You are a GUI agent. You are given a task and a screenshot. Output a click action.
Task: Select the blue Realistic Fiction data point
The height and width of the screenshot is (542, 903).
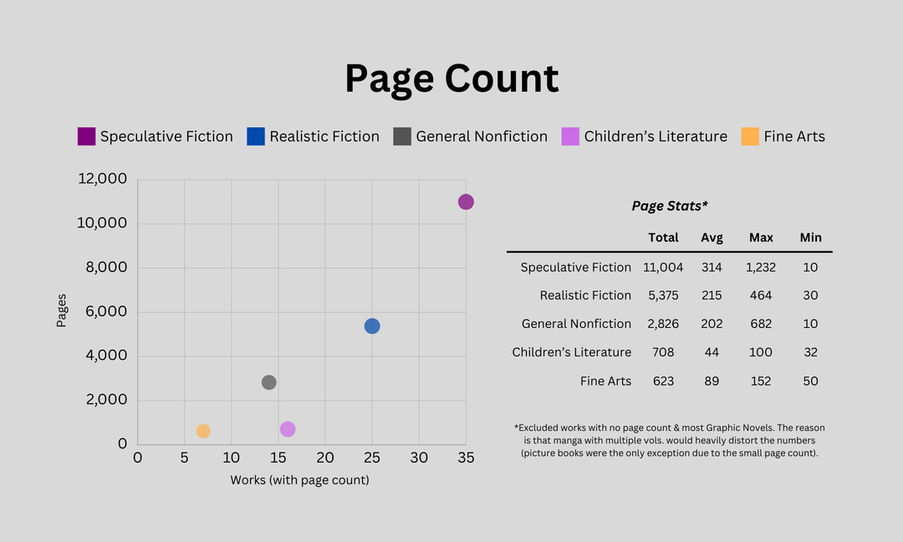click(372, 326)
